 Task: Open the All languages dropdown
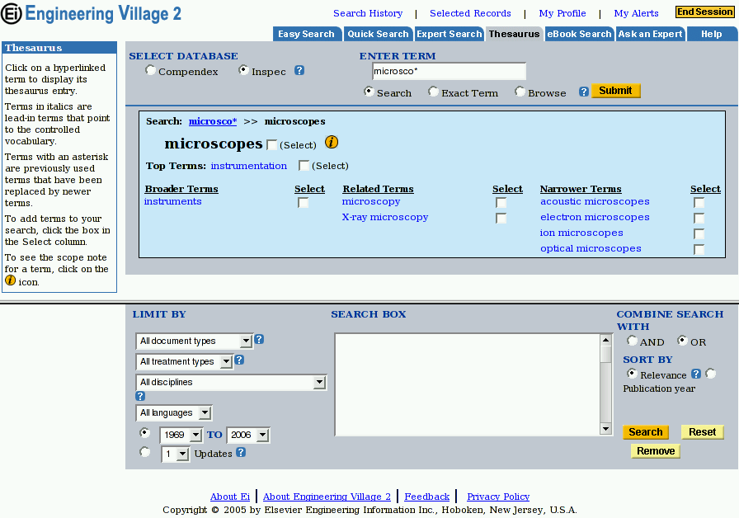(x=174, y=413)
